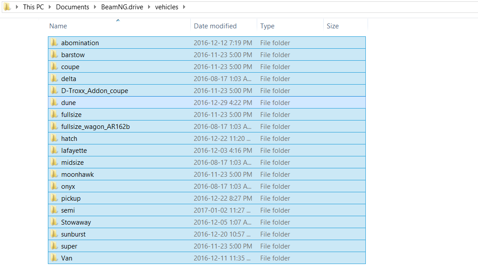
Task: Select the onyx folder name
Action: [68, 187]
